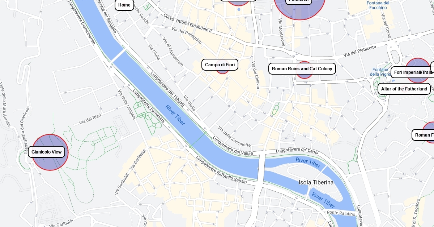Click the Via del Pellegrino street label
This screenshot has height=227, width=434.
pyautogui.click(x=187, y=36)
